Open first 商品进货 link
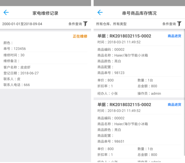185x163 pixels. click(174, 36)
